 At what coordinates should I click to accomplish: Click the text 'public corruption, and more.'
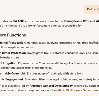[x=17, y=47]
